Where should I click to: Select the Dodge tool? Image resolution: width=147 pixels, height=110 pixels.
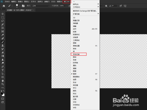tap(3, 63)
